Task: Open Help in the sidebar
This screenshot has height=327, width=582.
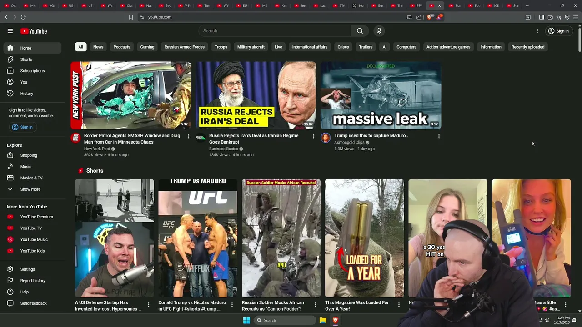Action: 32,292
